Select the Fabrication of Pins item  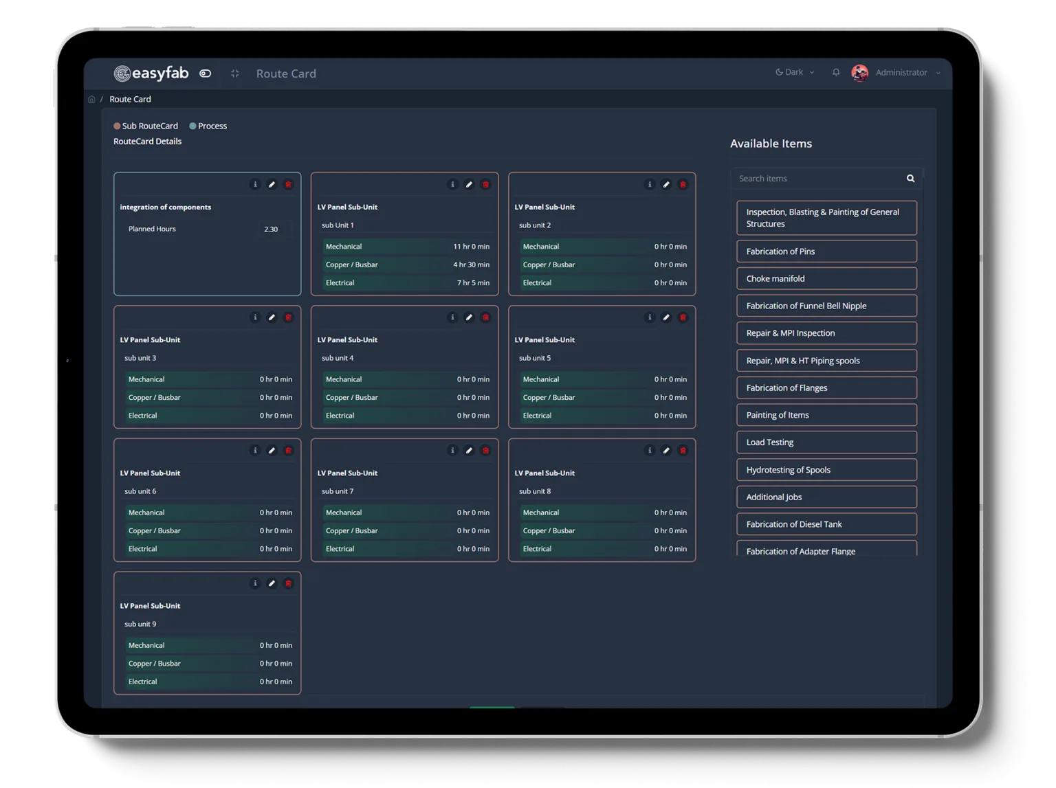coord(826,251)
